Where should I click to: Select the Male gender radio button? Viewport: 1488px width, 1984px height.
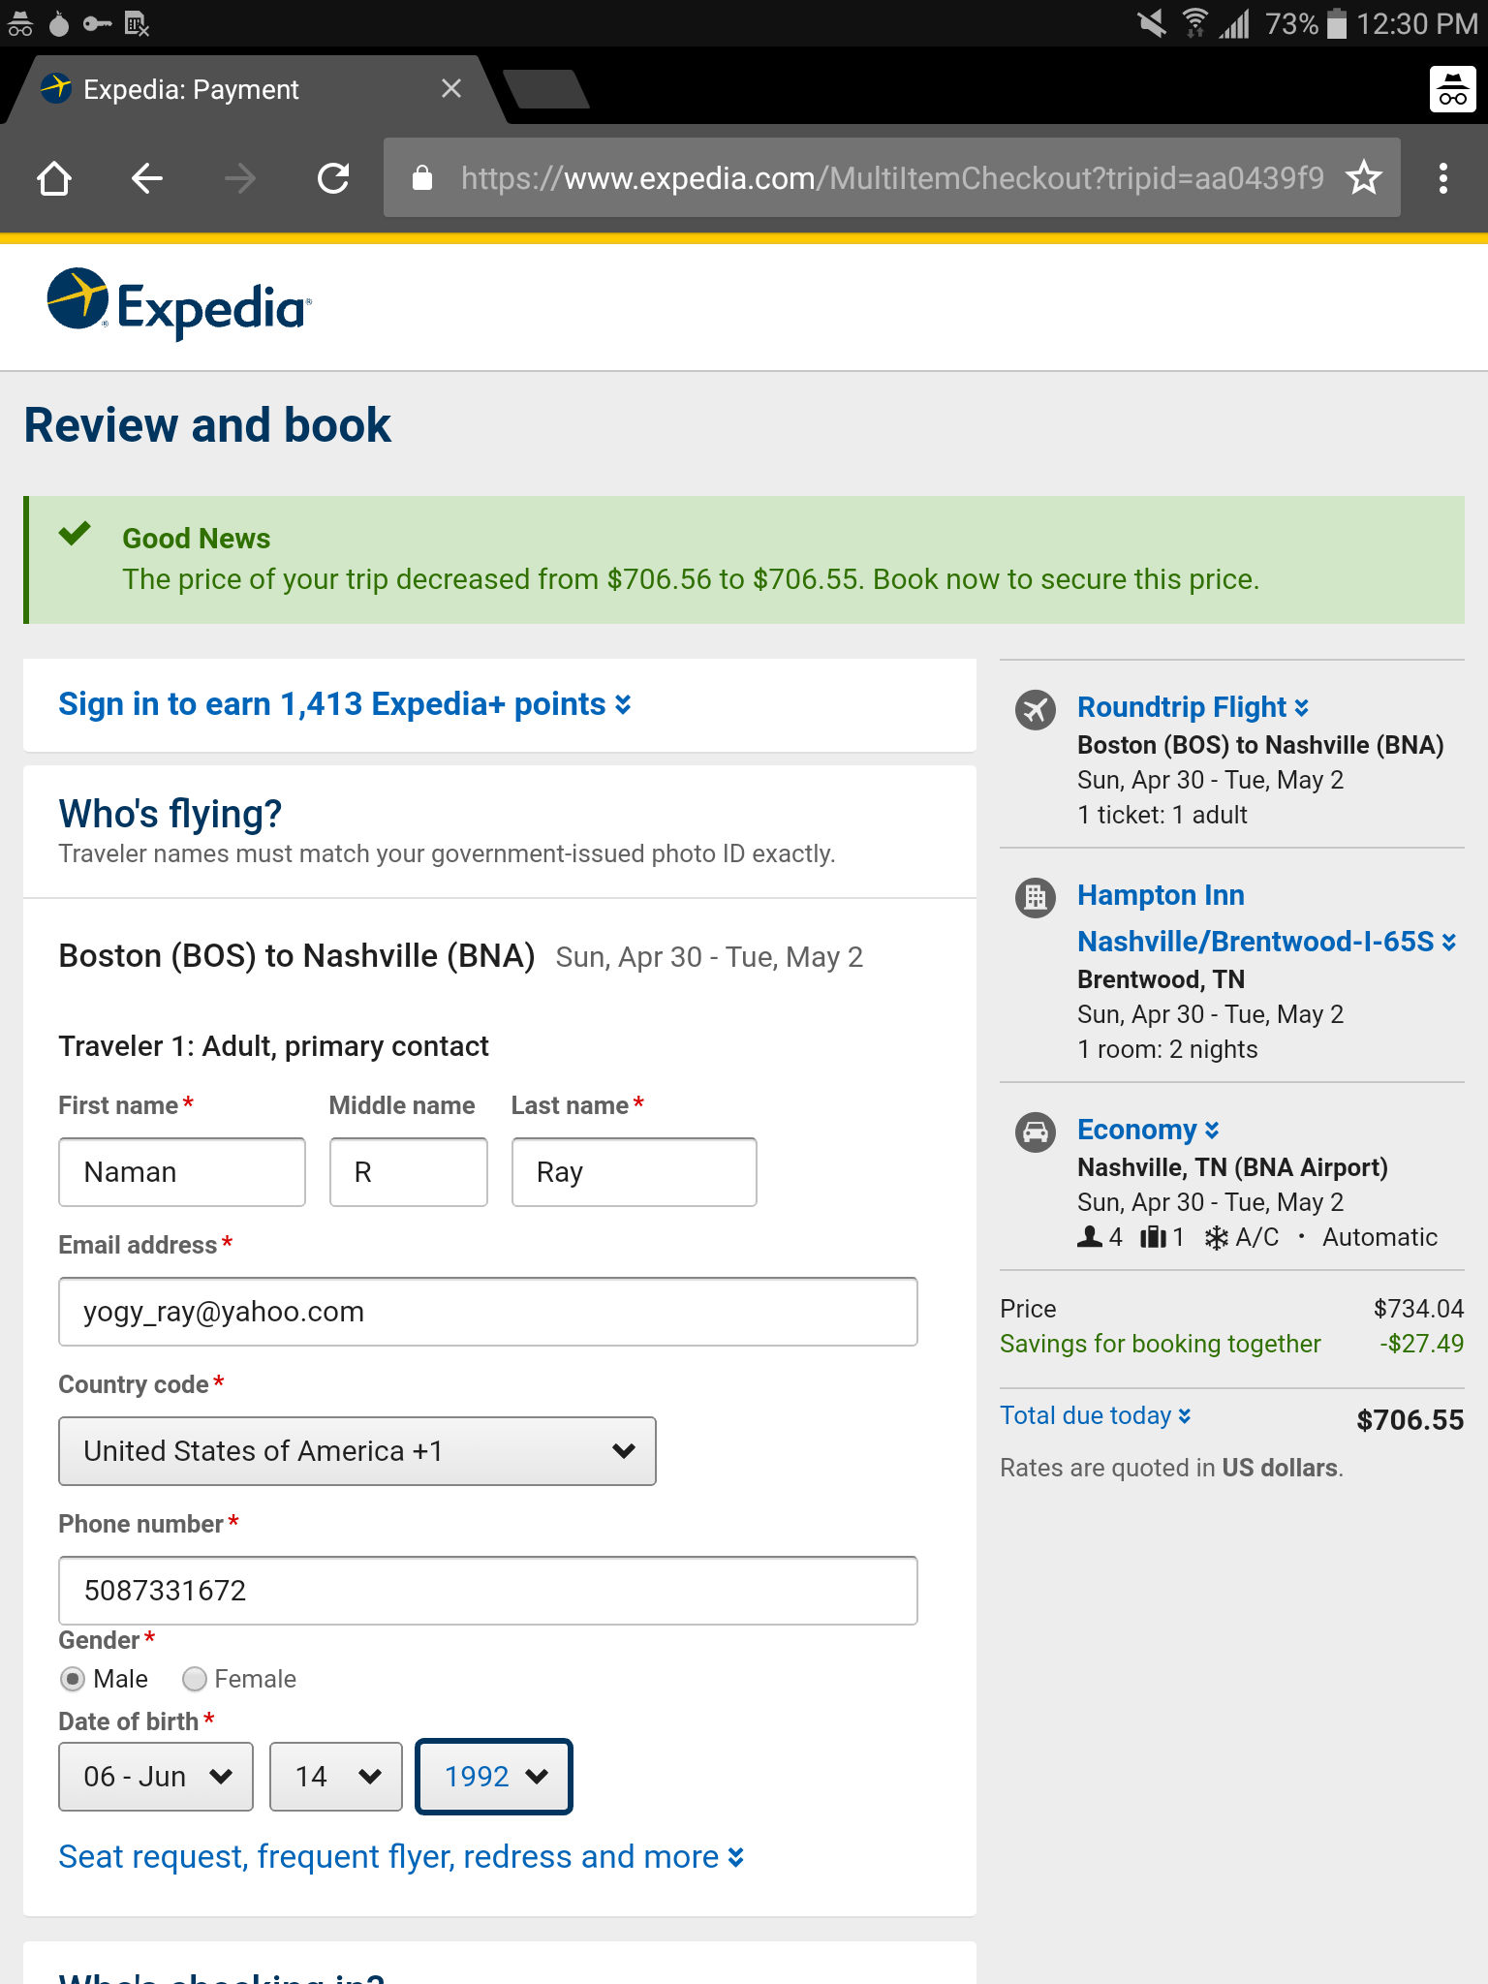coord(73,1679)
